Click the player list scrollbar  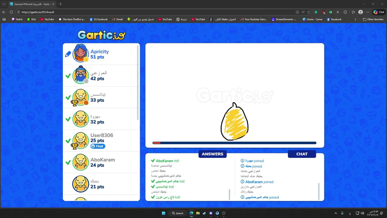click(x=138, y=82)
